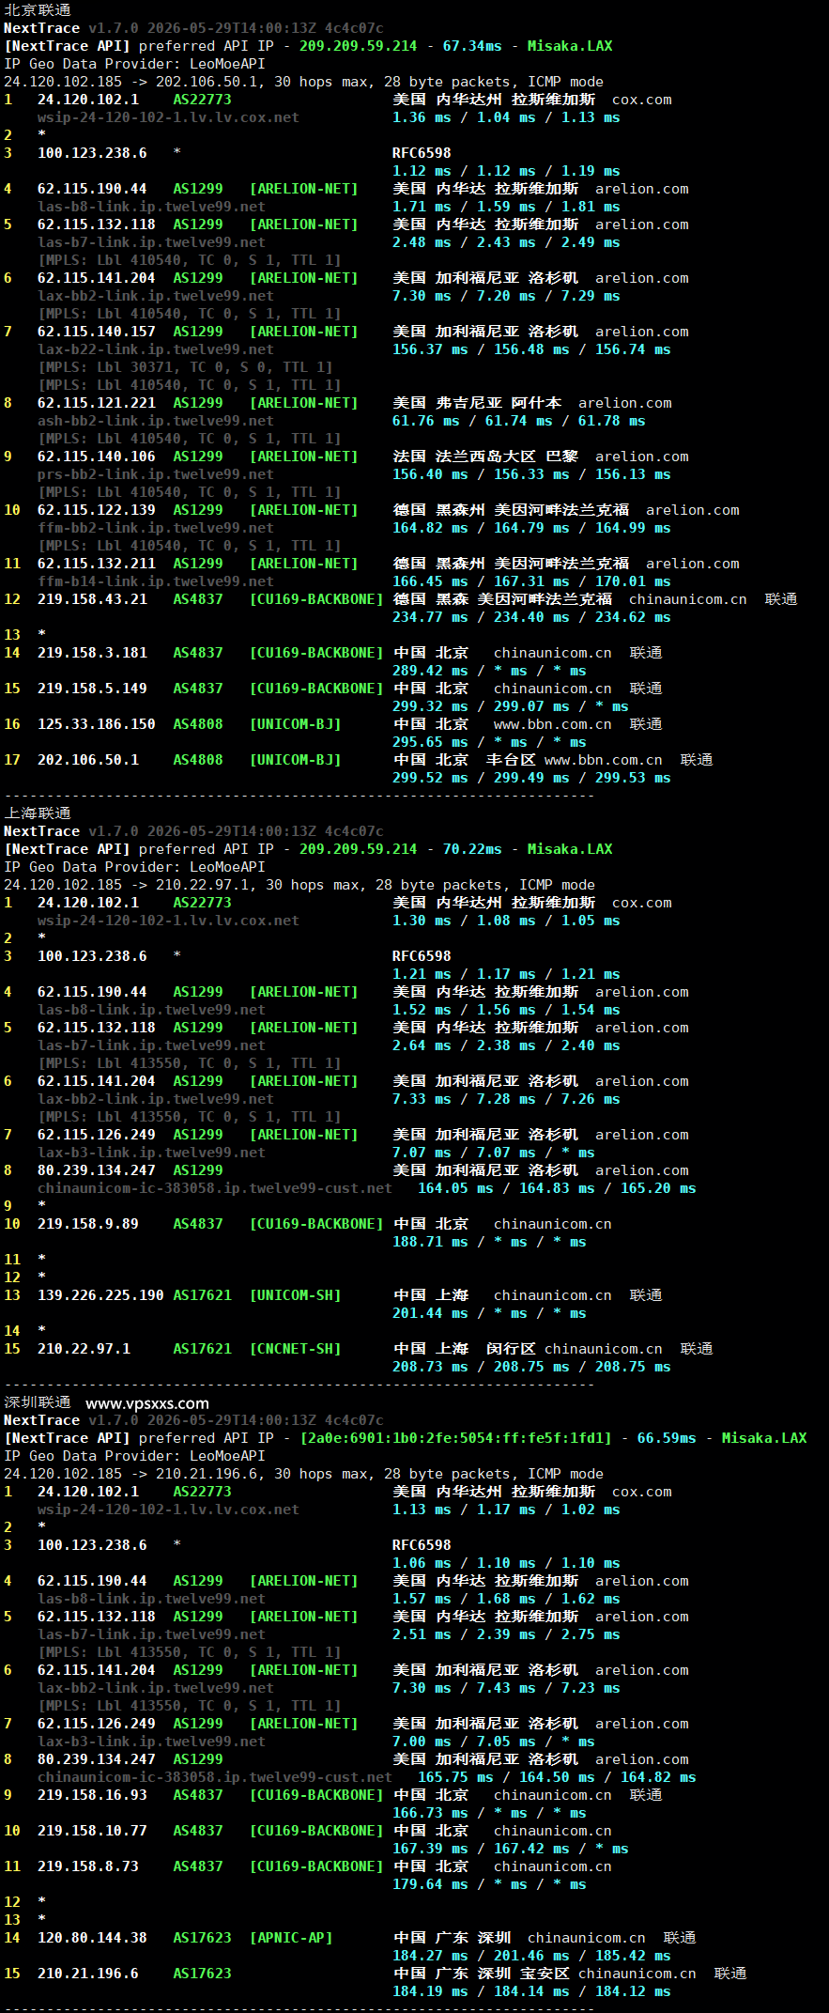Select the 208.73 ms latency value
This screenshot has height=2013, width=829.
click(430, 1367)
